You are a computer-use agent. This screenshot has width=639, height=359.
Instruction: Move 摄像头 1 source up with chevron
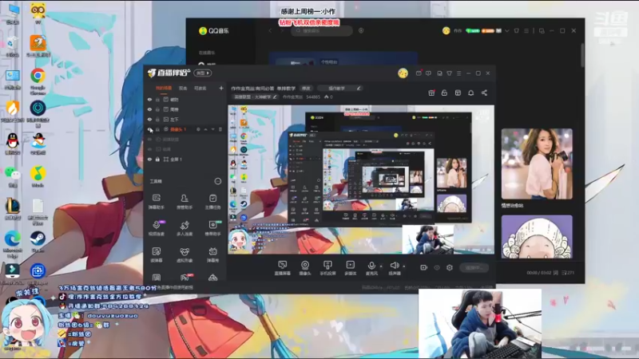coord(205,129)
